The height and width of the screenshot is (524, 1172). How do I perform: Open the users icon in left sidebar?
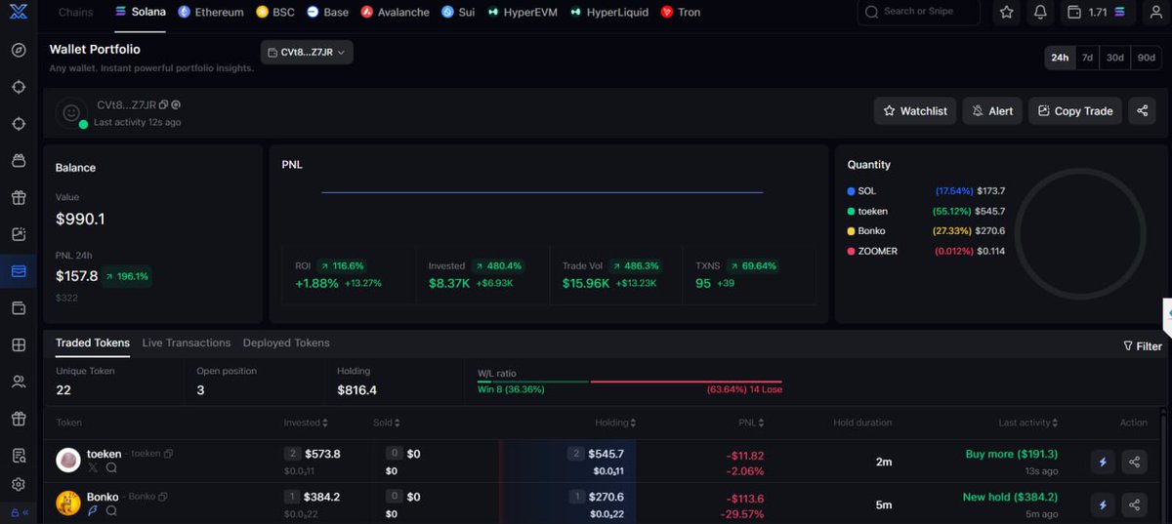click(19, 382)
